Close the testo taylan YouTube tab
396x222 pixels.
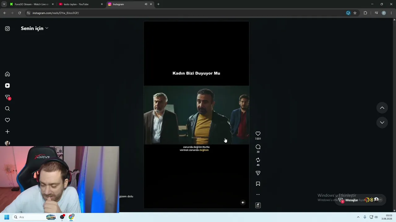pos(102,4)
